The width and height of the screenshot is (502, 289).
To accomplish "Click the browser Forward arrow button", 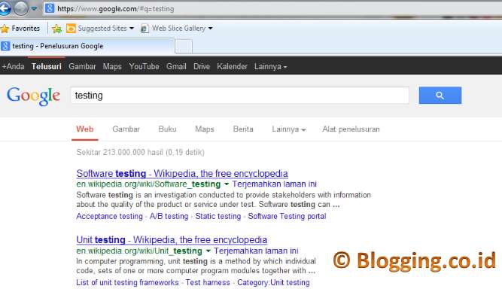I will coord(21,8).
